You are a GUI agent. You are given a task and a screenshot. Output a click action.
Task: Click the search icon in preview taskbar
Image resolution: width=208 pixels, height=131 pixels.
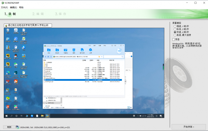(11, 116)
